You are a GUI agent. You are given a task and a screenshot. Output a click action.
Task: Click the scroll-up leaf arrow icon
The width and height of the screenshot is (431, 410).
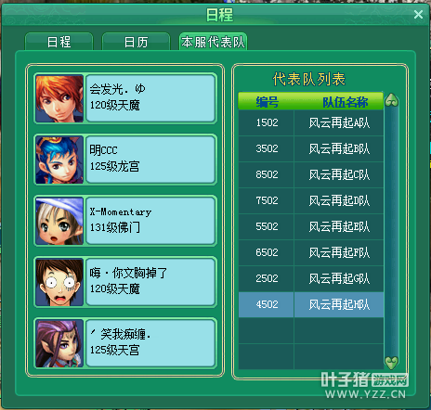click(x=391, y=100)
